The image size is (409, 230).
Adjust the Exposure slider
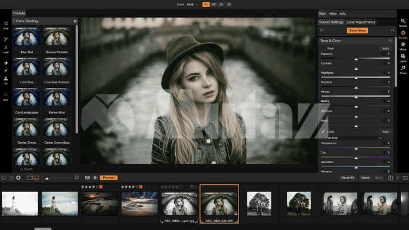(356, 59)
